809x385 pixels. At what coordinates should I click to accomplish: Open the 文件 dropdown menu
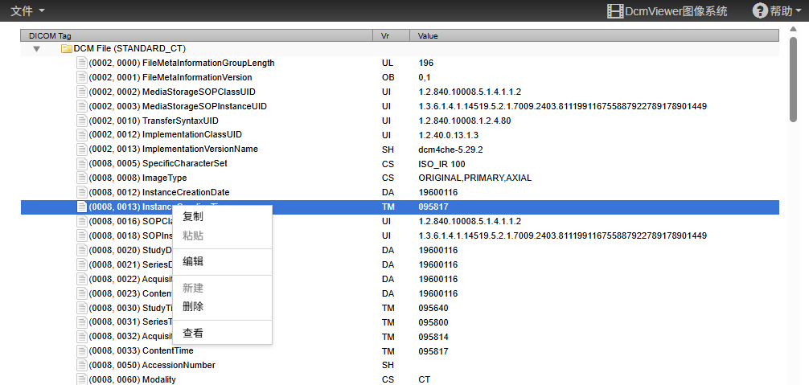[27, 10]
